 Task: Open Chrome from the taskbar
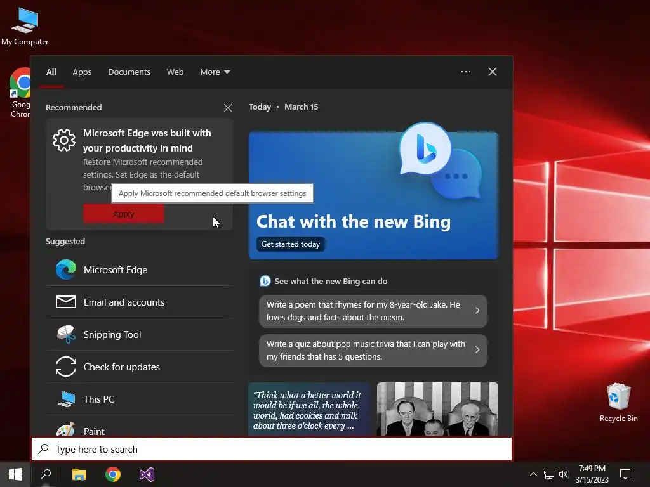[x=113, y=474]
